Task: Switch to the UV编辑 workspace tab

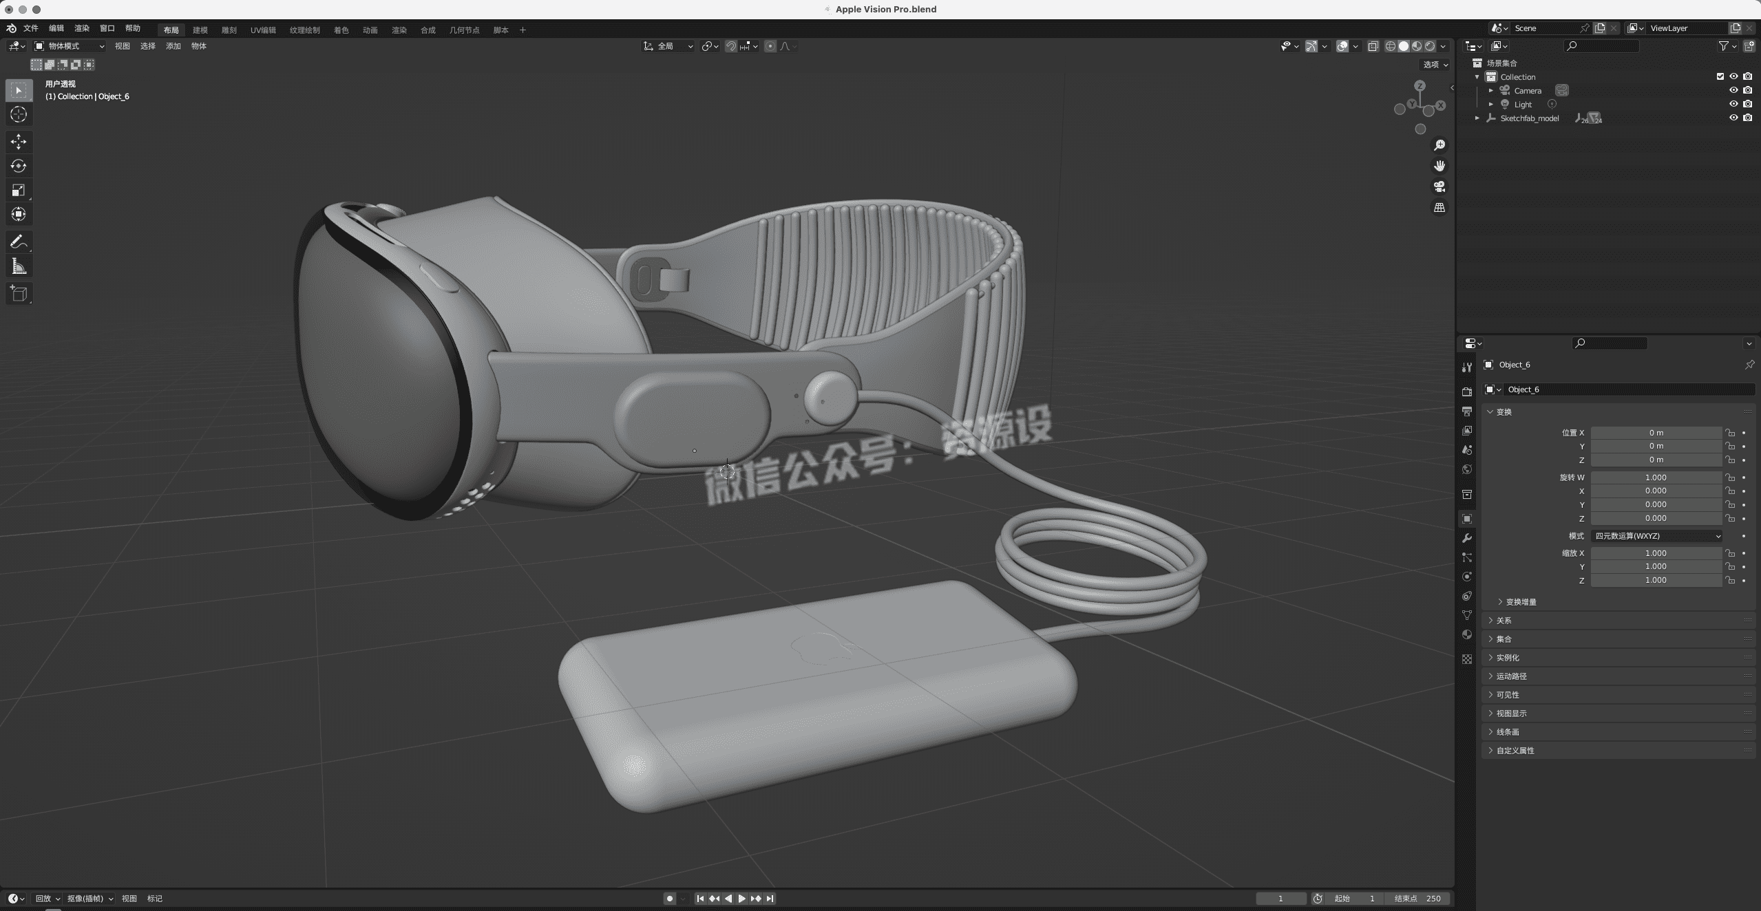Action: coord(263,30)
